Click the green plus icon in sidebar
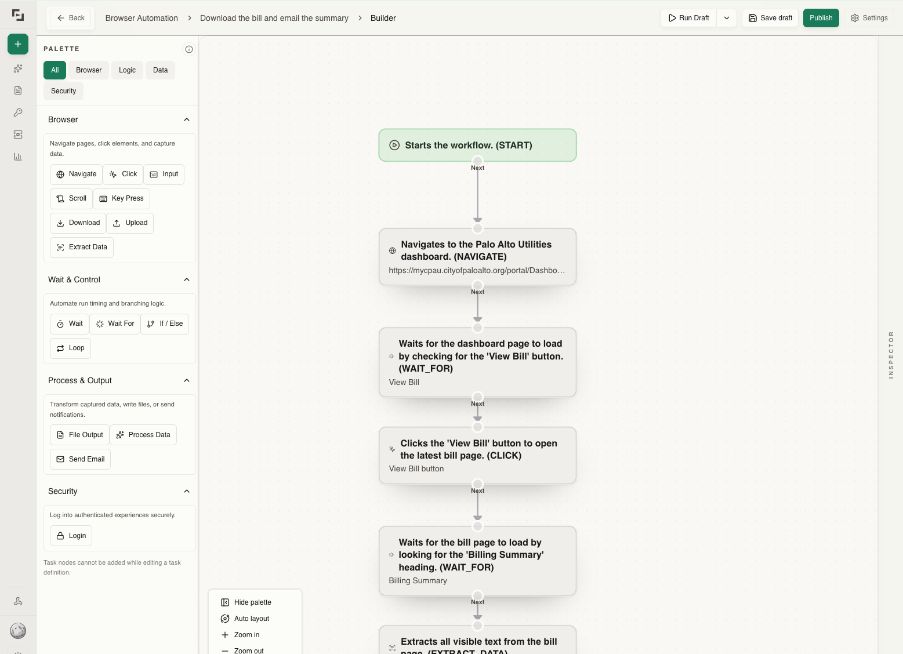 18,44
